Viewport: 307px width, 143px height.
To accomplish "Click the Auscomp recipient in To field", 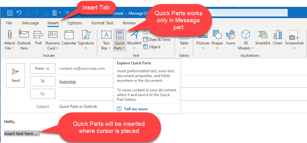I will tap(68, 81).
